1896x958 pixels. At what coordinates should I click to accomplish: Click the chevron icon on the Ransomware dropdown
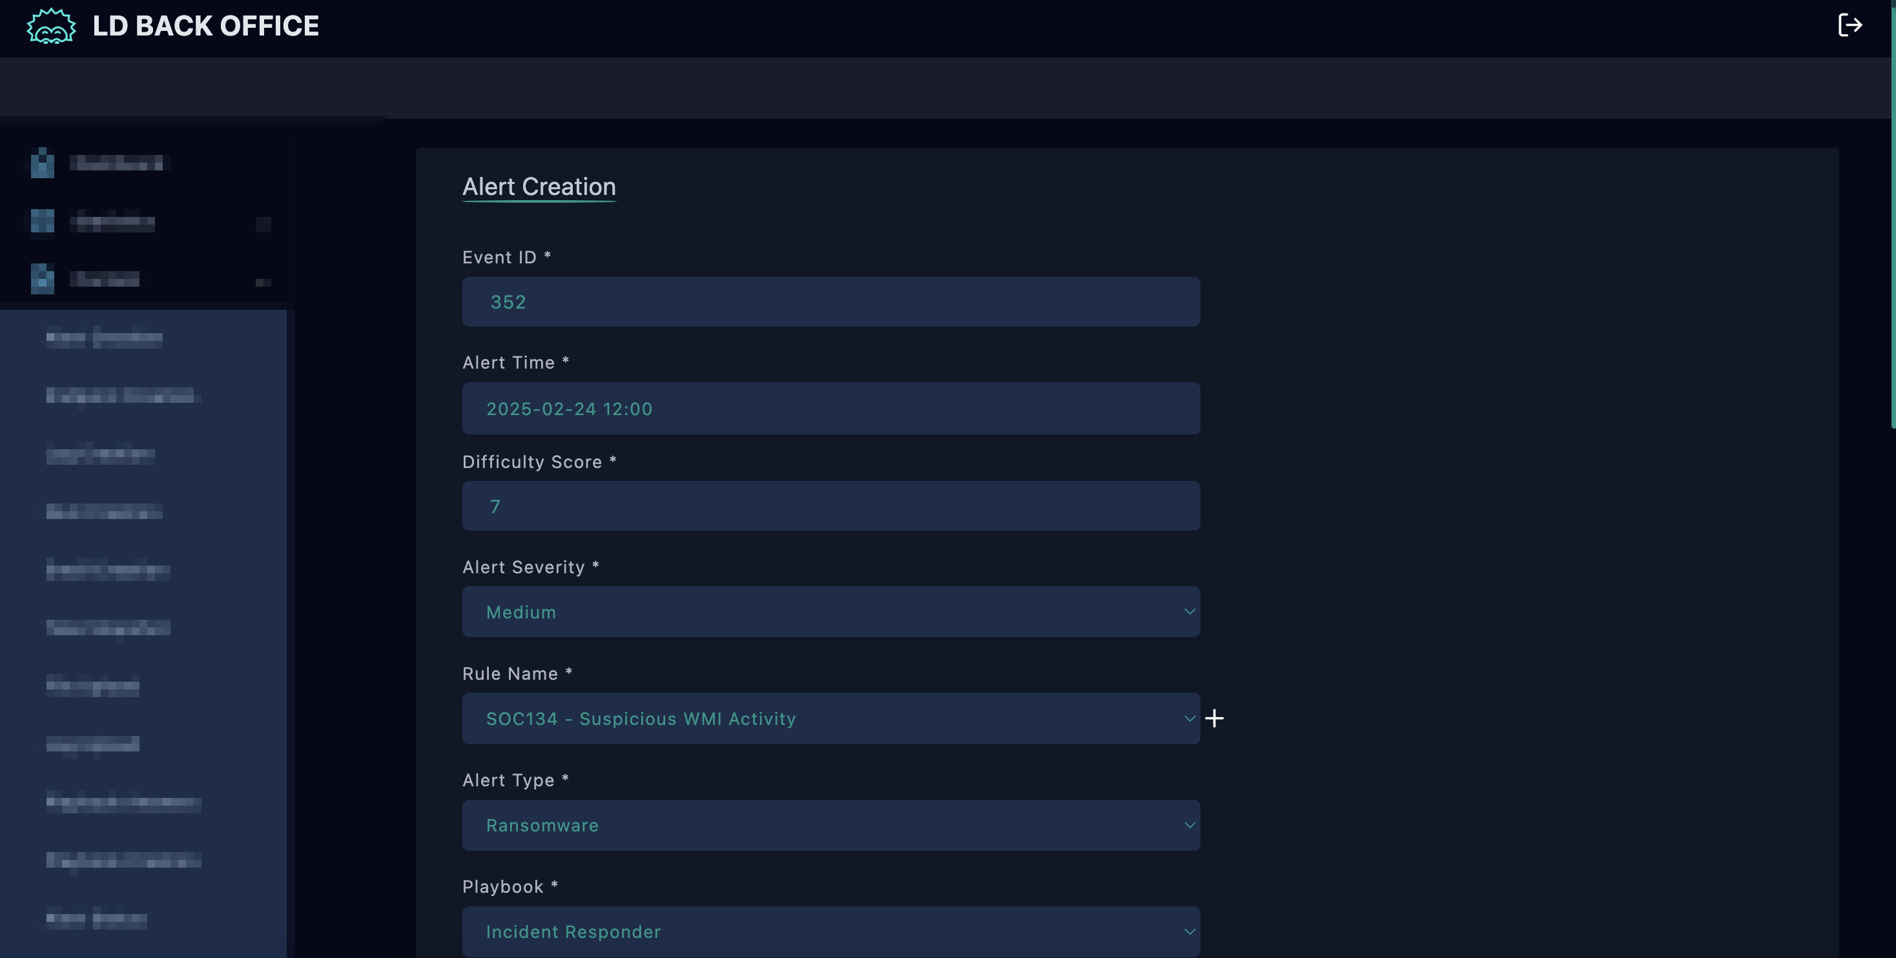[x=1190, y=825]
